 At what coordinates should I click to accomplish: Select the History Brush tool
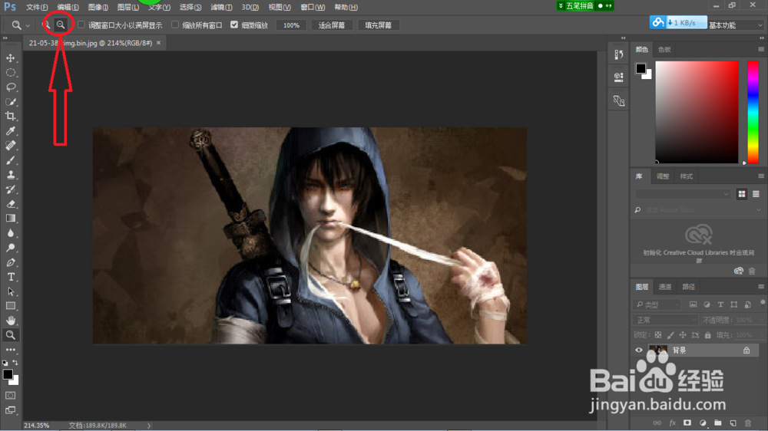coord(10,189)
